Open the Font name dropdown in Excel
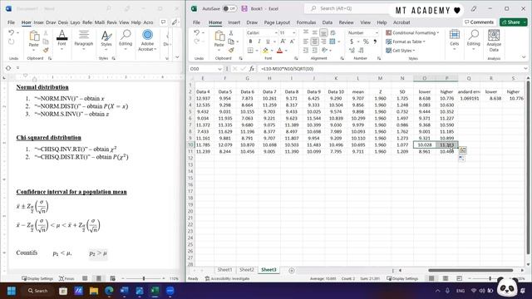Viewport: 532px width, 299px height. tap(276, 33)
